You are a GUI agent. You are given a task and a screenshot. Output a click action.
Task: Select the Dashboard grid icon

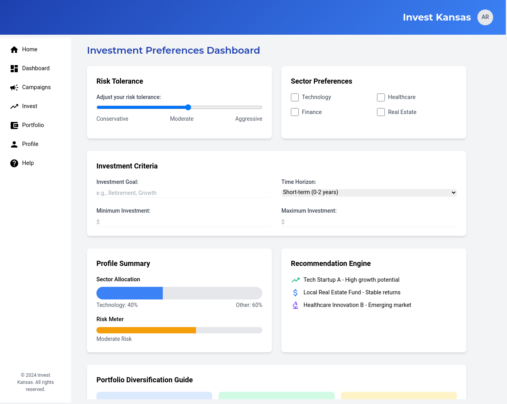point(14,68)
